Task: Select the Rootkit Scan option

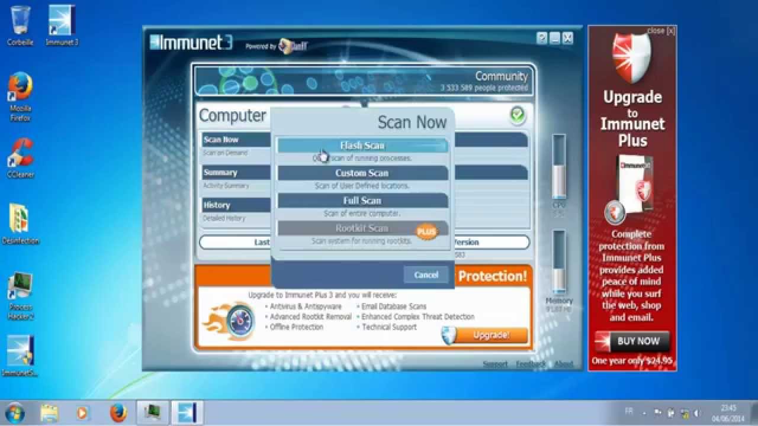Action: click(x=362, y=228)
